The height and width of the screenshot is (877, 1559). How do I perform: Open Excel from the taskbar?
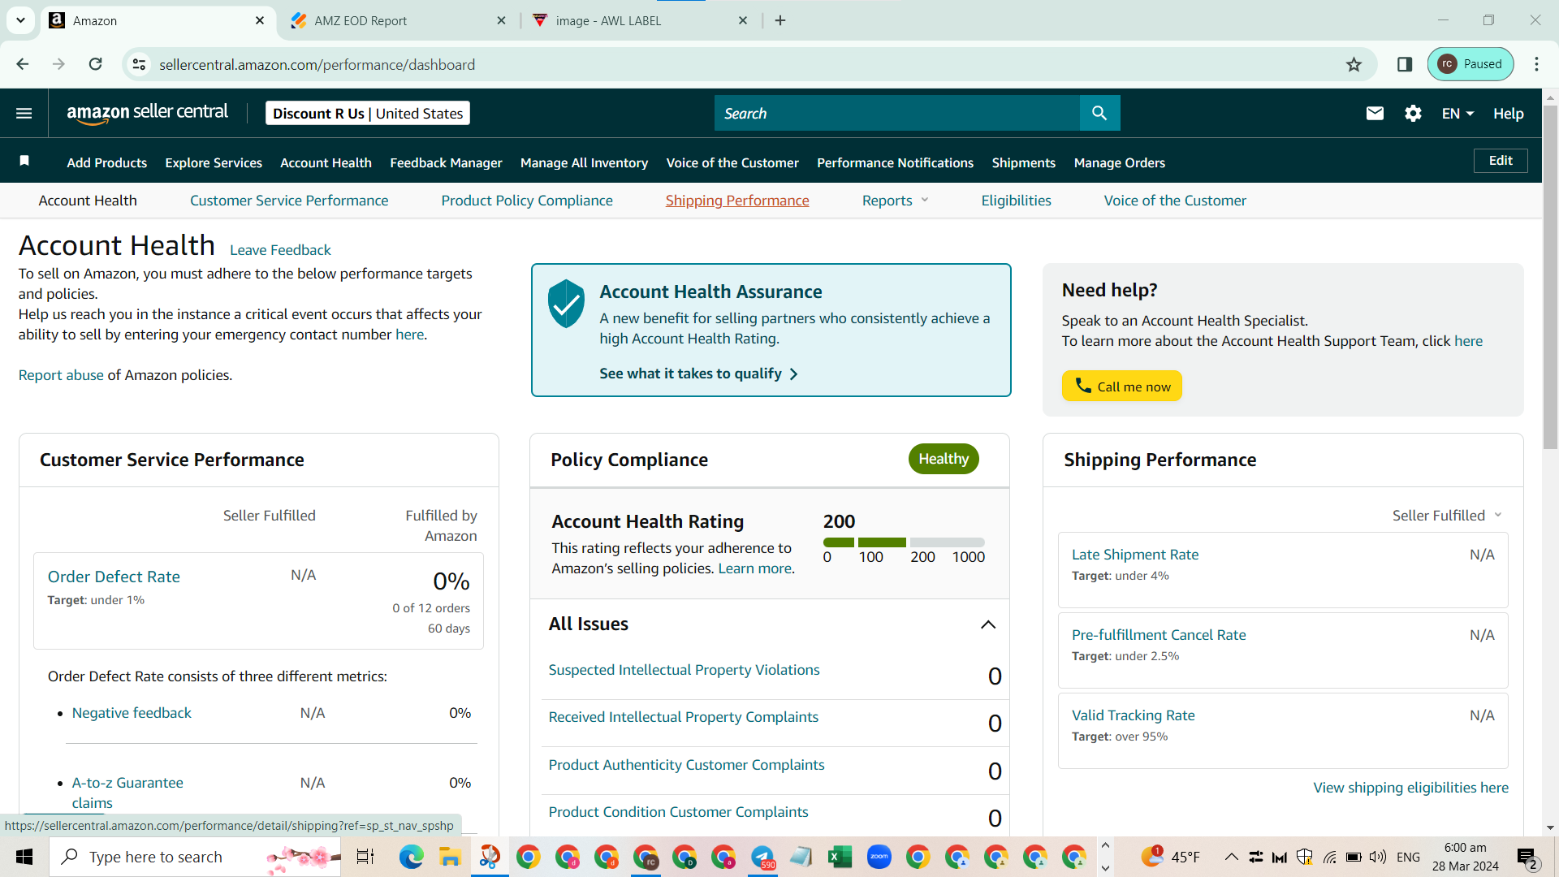pyautogui.click(x=840, y=857)
